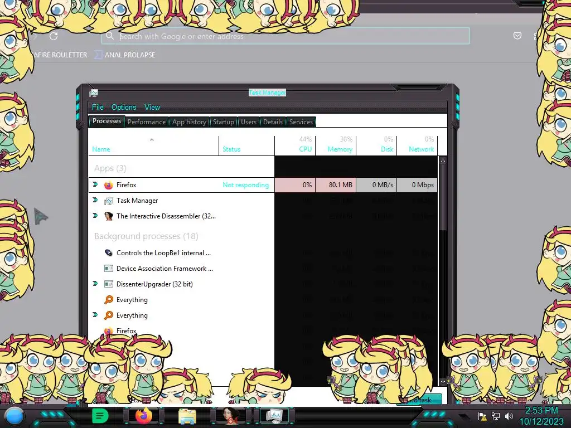Sort by the Disk column header
The height and width of the screenshot is (428, 571).
pos(376,146)
